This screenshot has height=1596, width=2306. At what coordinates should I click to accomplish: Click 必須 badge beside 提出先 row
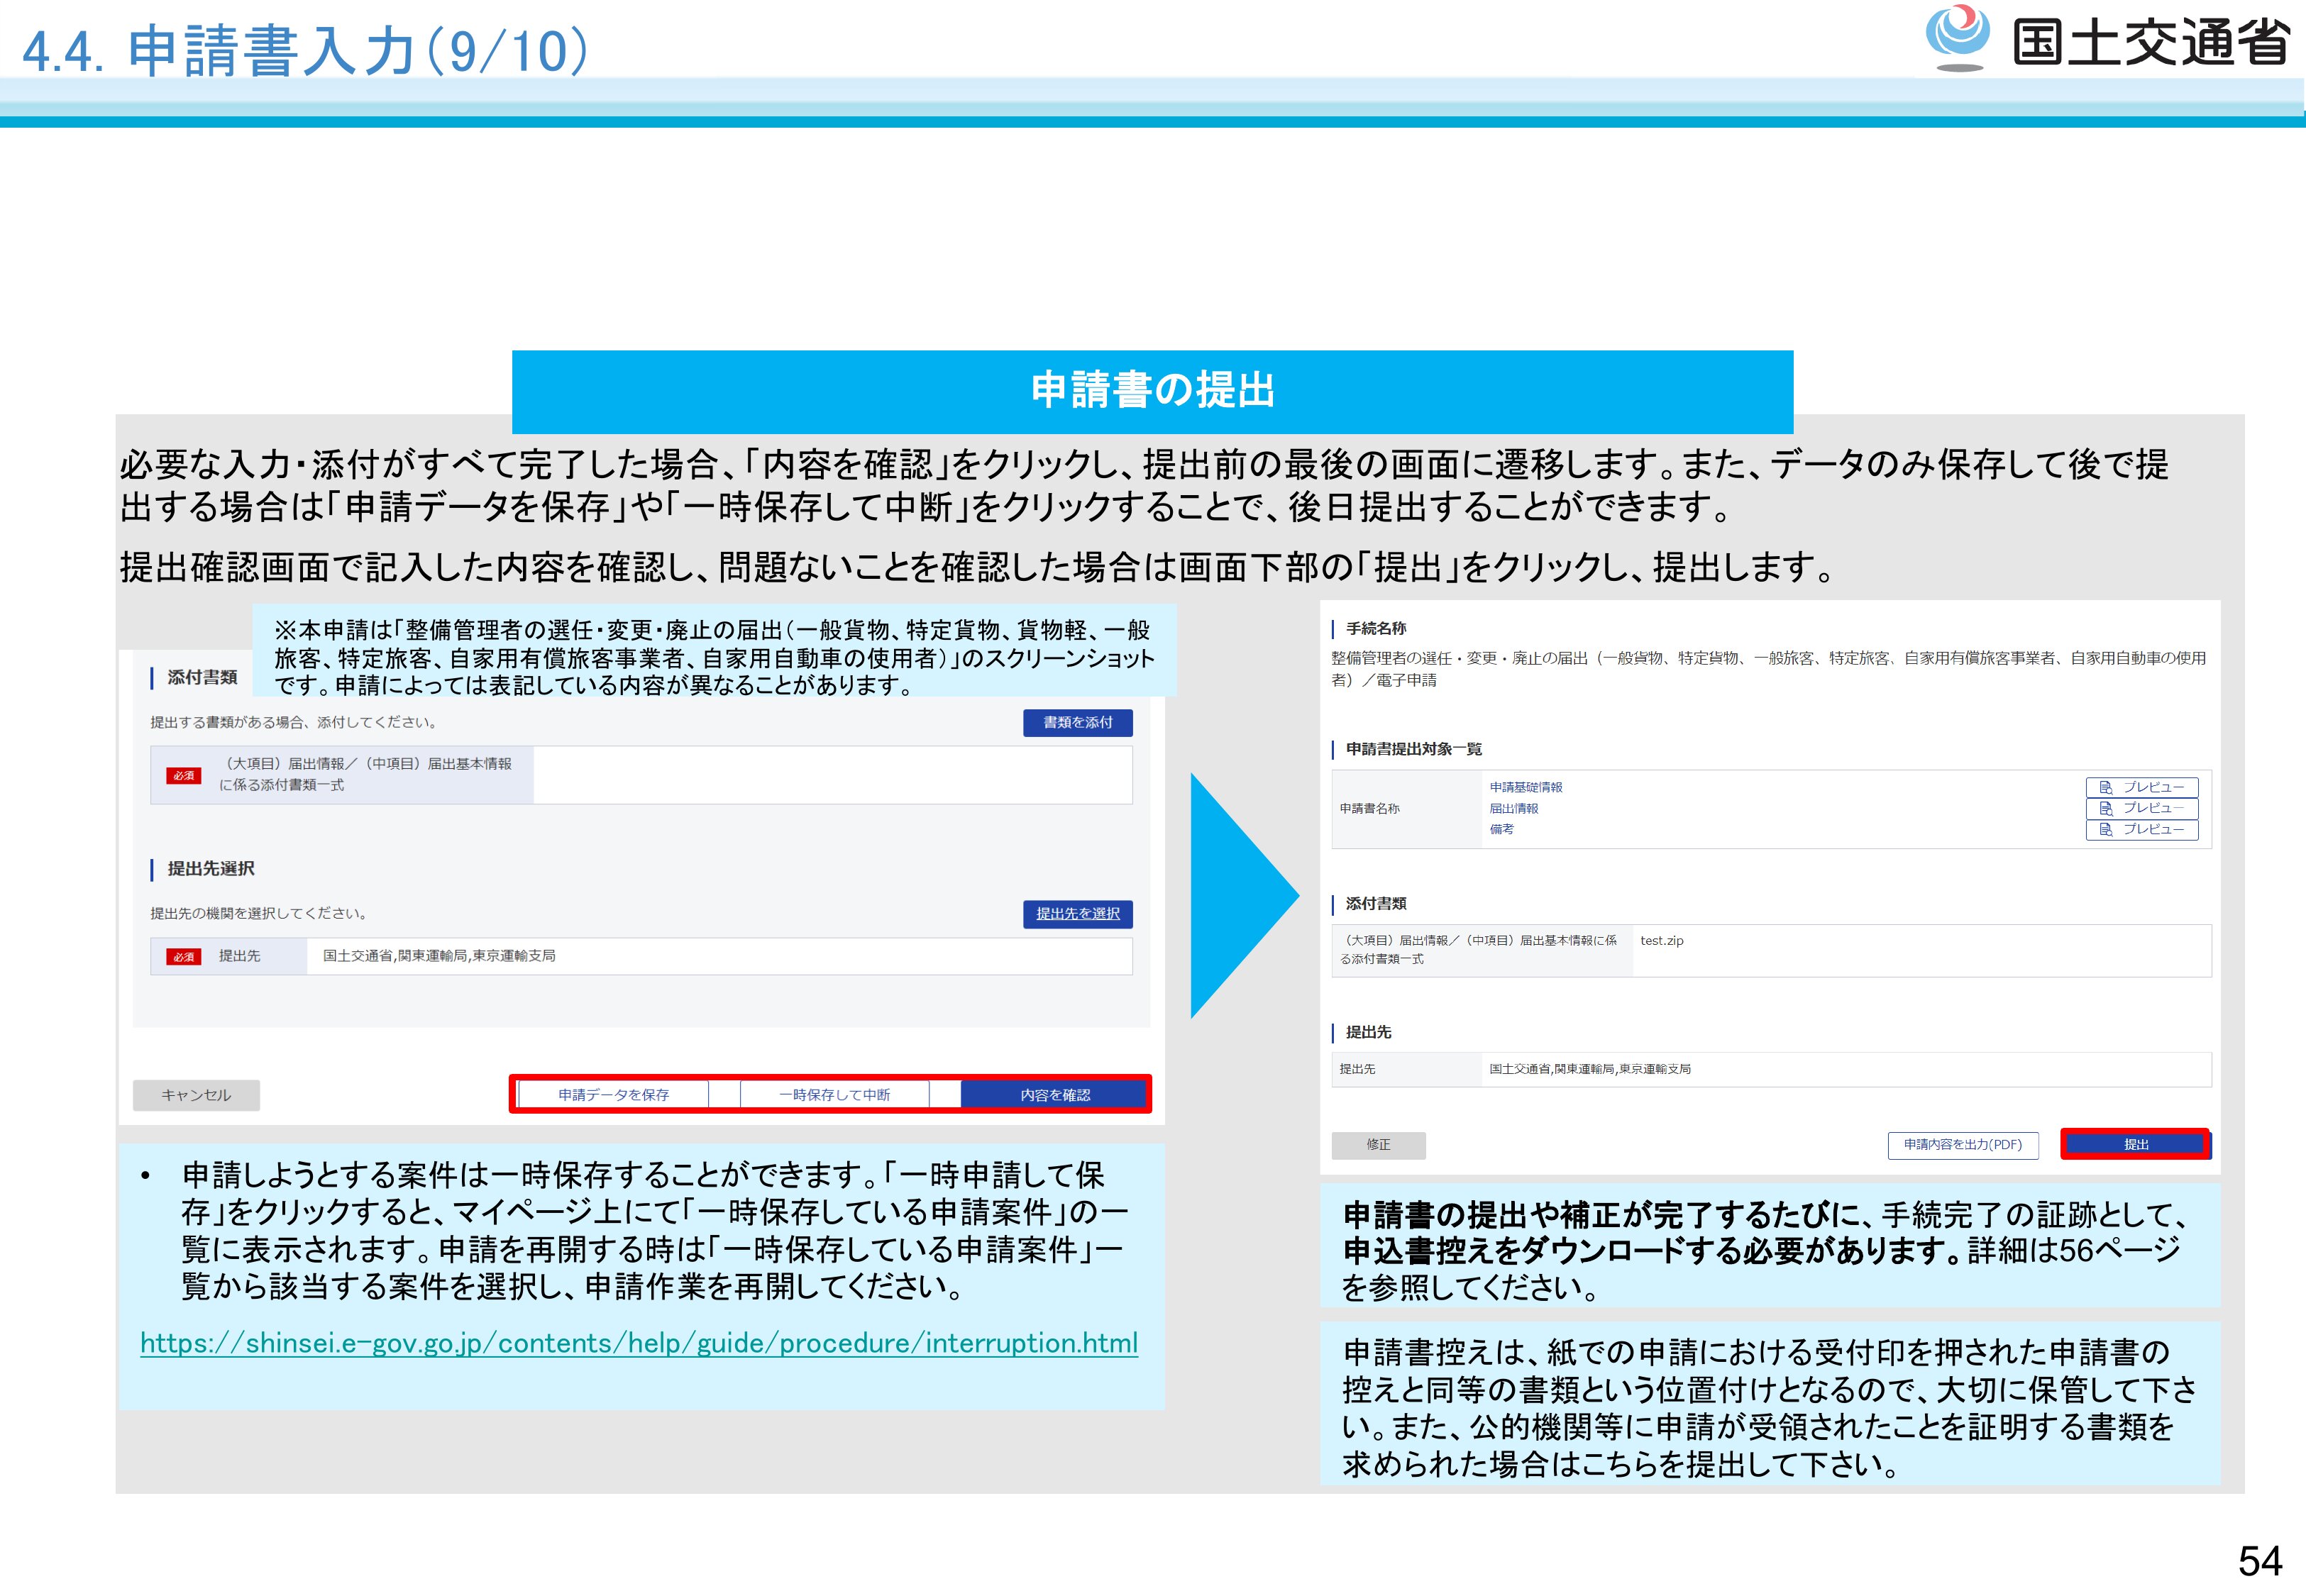click(183, 956)
